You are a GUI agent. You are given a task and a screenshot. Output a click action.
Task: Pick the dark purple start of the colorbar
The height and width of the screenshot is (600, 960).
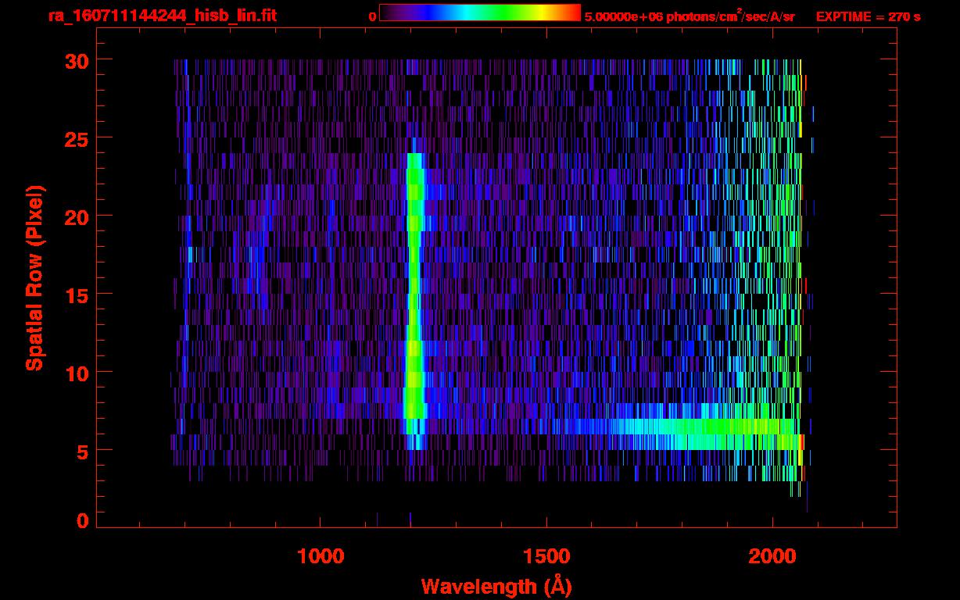click(x=389, y=13)
